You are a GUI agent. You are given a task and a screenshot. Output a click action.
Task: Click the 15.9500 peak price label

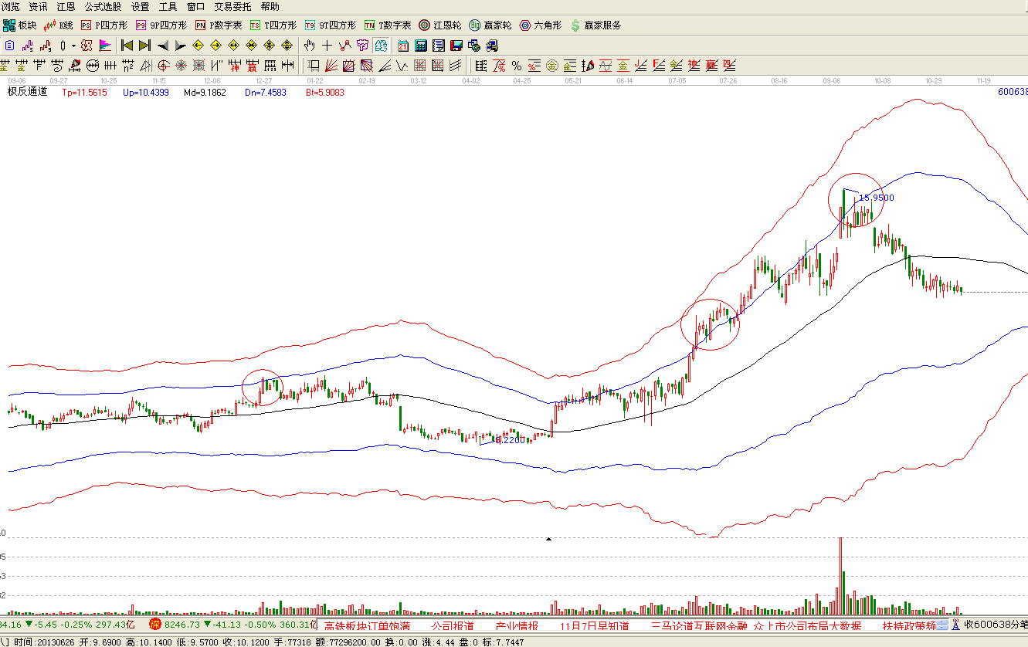[876, 198]
